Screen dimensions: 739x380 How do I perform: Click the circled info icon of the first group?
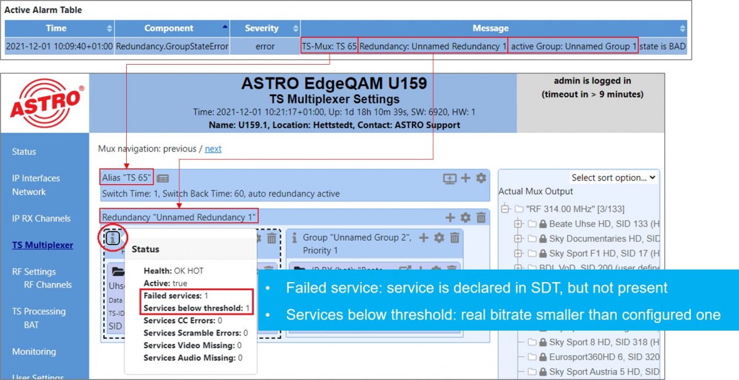[x=113, y=238]
